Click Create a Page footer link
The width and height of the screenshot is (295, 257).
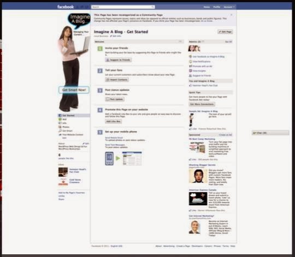tap(183, 246)
